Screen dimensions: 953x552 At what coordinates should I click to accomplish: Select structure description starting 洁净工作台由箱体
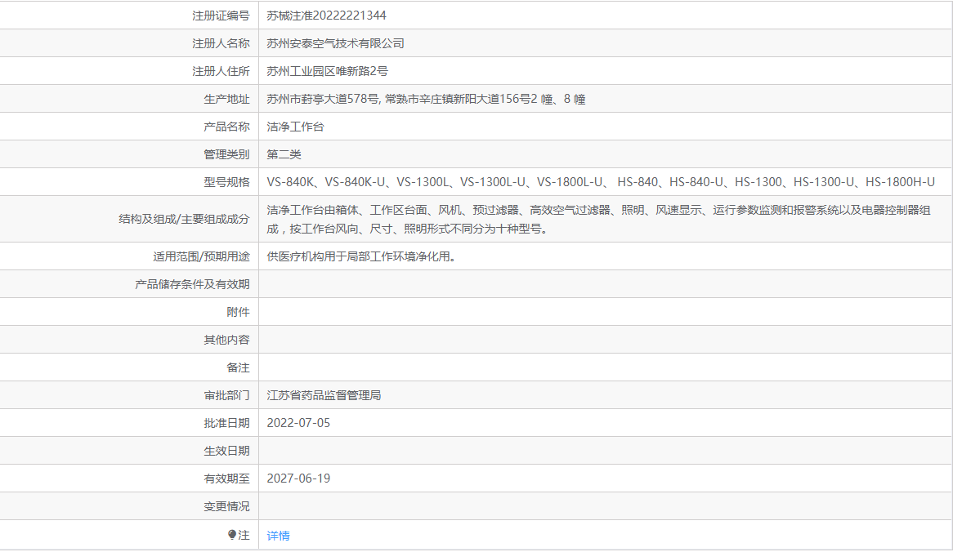click(598, 219)
